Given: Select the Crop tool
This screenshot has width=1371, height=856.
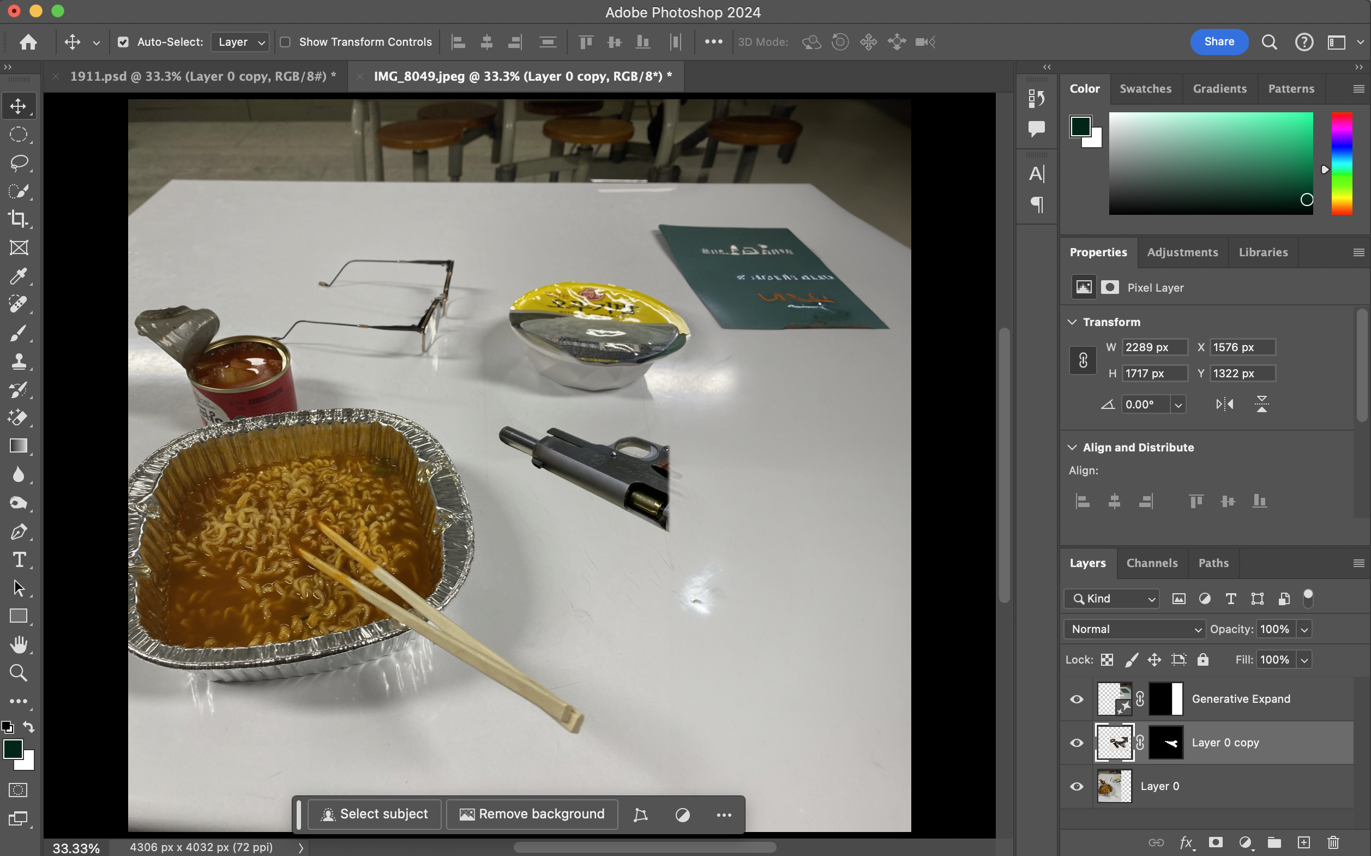Looking at the screenshot, I should [x=19, y=219].
